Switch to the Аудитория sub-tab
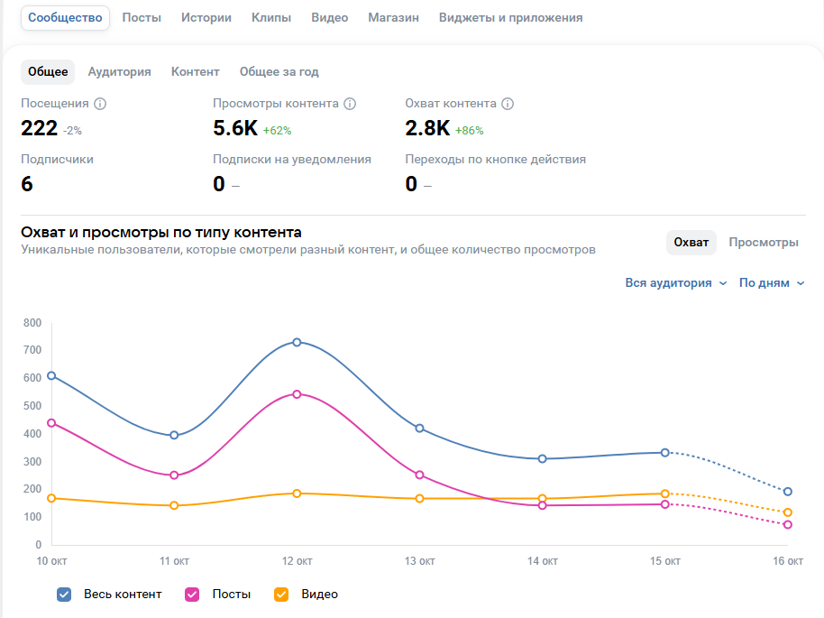The width and height of the screenshot is (824, 618). pyautogui.click(x=119, y=72)
